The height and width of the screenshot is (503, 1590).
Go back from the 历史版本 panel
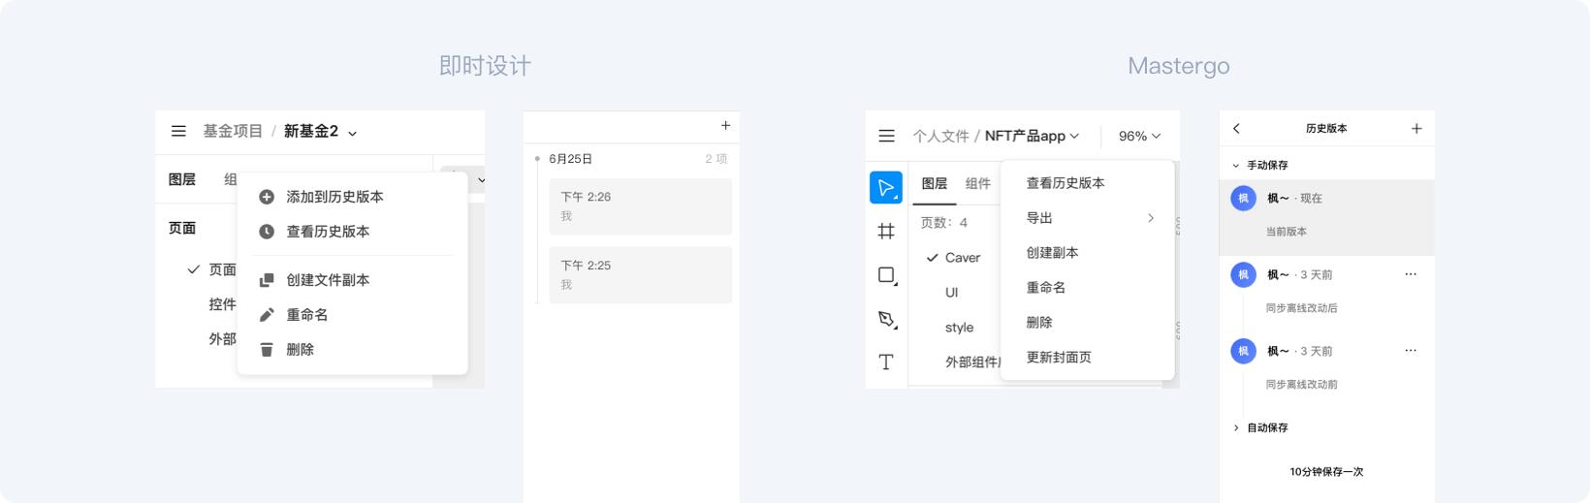[x=1236, y=128]
